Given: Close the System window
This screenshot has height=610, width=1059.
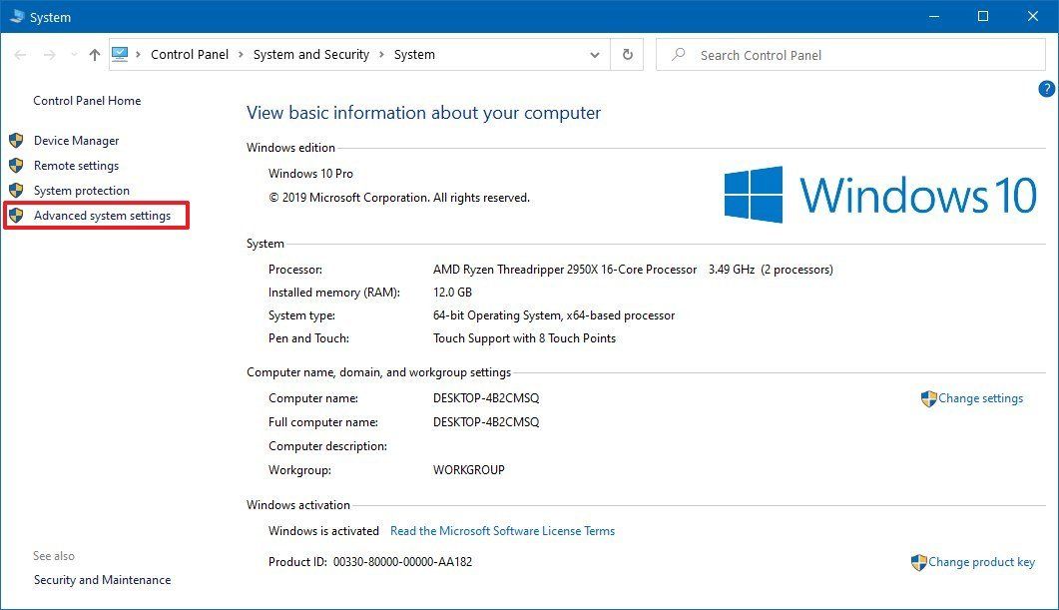Looking at the screenshot, I should coord(1033,16).
